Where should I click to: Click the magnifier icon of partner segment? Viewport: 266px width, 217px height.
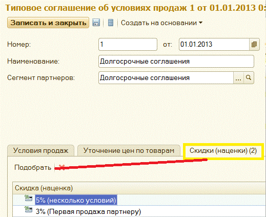(x=249, y=78)
